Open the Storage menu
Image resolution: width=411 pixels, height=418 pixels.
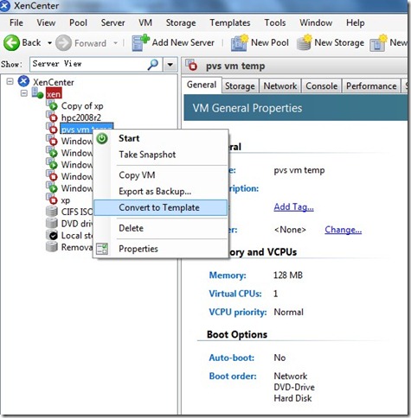click(181, 22)
